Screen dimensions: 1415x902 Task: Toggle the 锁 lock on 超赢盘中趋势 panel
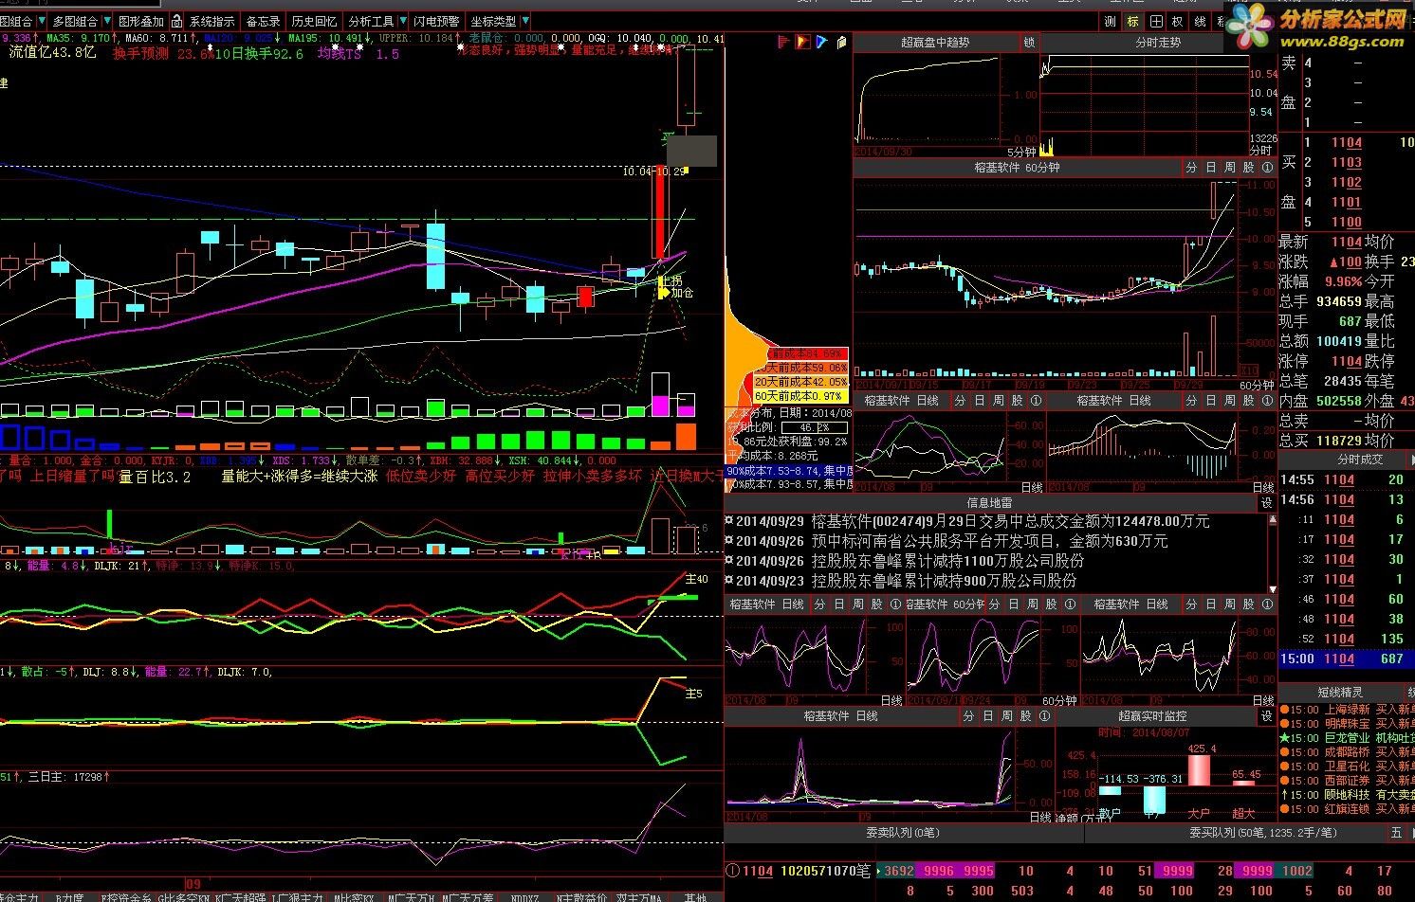click(x=1029, y=43)
